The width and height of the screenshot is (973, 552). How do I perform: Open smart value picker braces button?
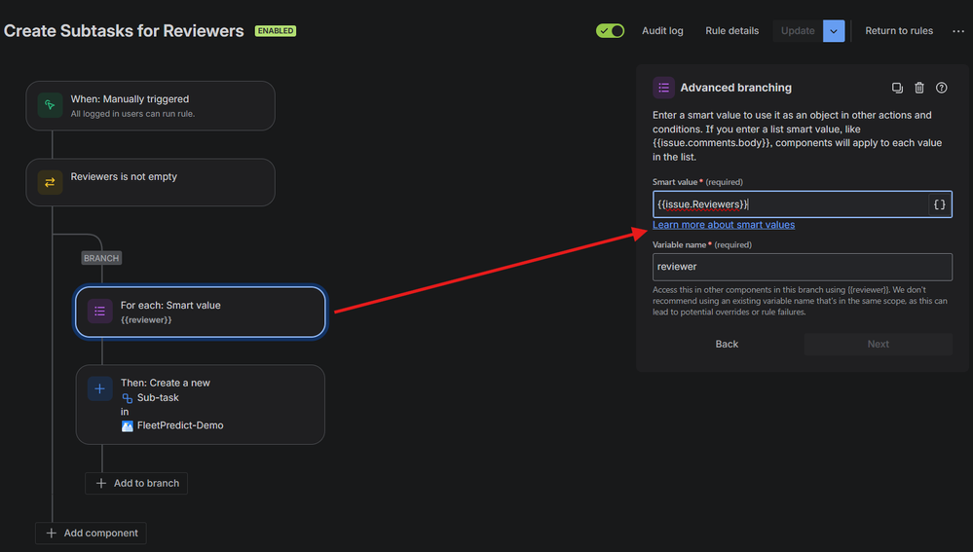coord(940,204)
